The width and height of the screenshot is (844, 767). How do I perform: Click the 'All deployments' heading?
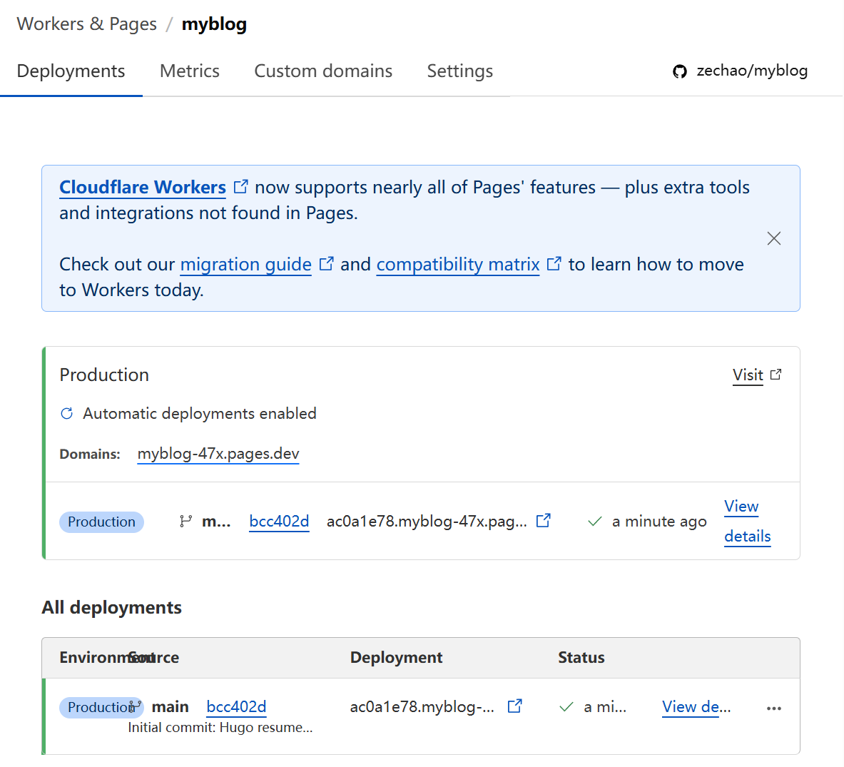111,608
